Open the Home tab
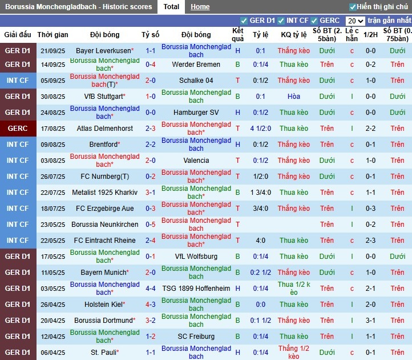 click(200, 7)
